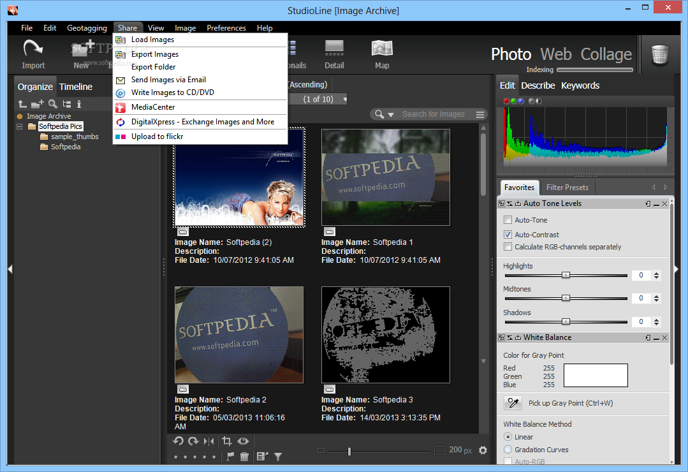Open thumbnail settings gear icon

coord(483,450)
